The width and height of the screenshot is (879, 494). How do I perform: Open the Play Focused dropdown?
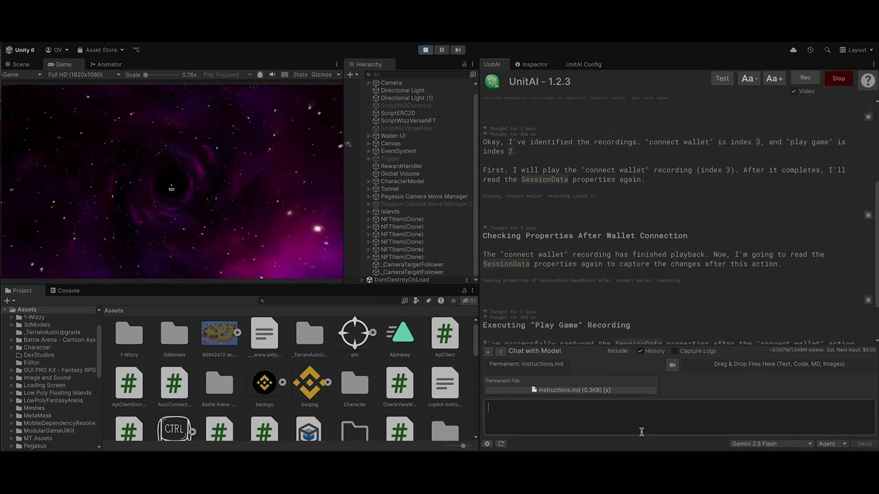[x=227, y=75]
